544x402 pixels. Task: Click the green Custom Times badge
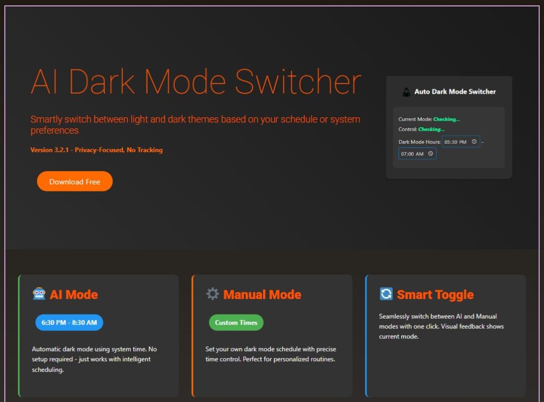236,322
